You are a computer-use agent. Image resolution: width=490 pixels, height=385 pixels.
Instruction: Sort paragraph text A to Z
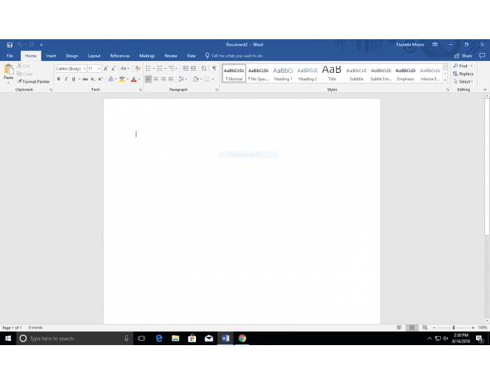pyautogui.click(x=204, y=69)
